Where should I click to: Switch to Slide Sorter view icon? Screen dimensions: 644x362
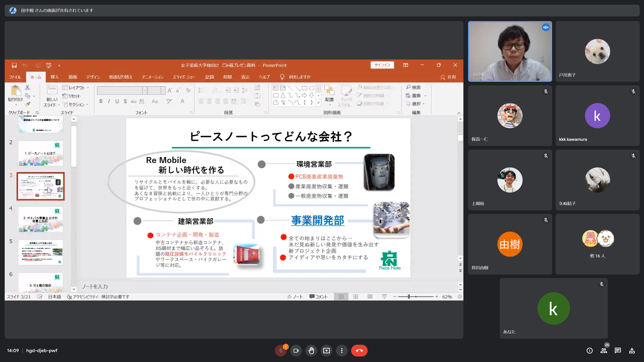coord(356,297)
